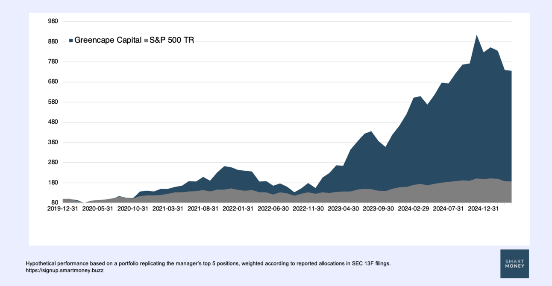Viewport: 552px width, 286px height.
Task: Click the 2022-06-30 x-axis date
Action: pyautogui.click(x=273, y=209)
